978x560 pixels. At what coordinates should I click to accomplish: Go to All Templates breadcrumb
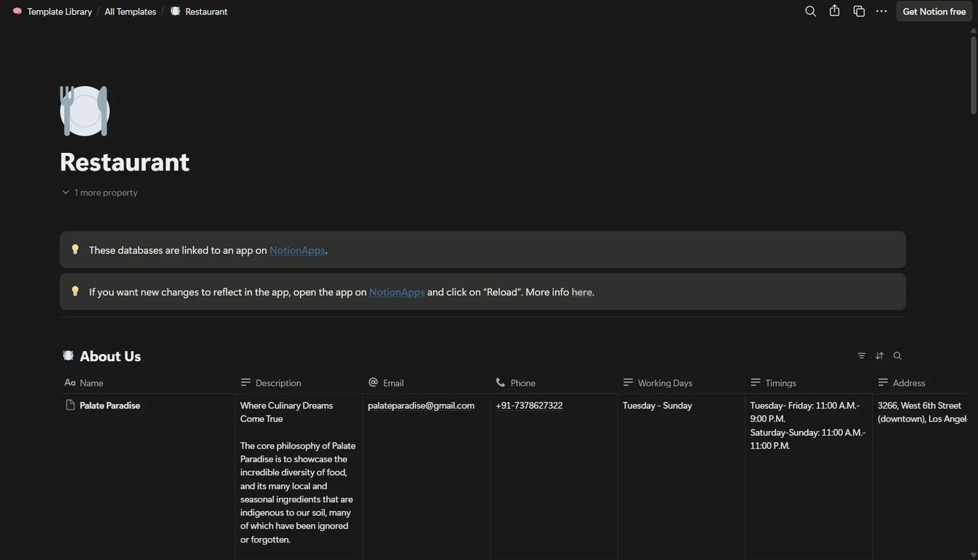click(x=130, y=12)
